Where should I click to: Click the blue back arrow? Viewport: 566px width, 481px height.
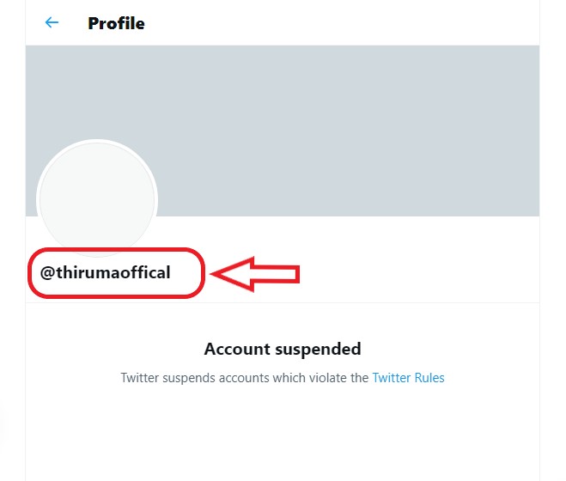[x=52, y=23]
